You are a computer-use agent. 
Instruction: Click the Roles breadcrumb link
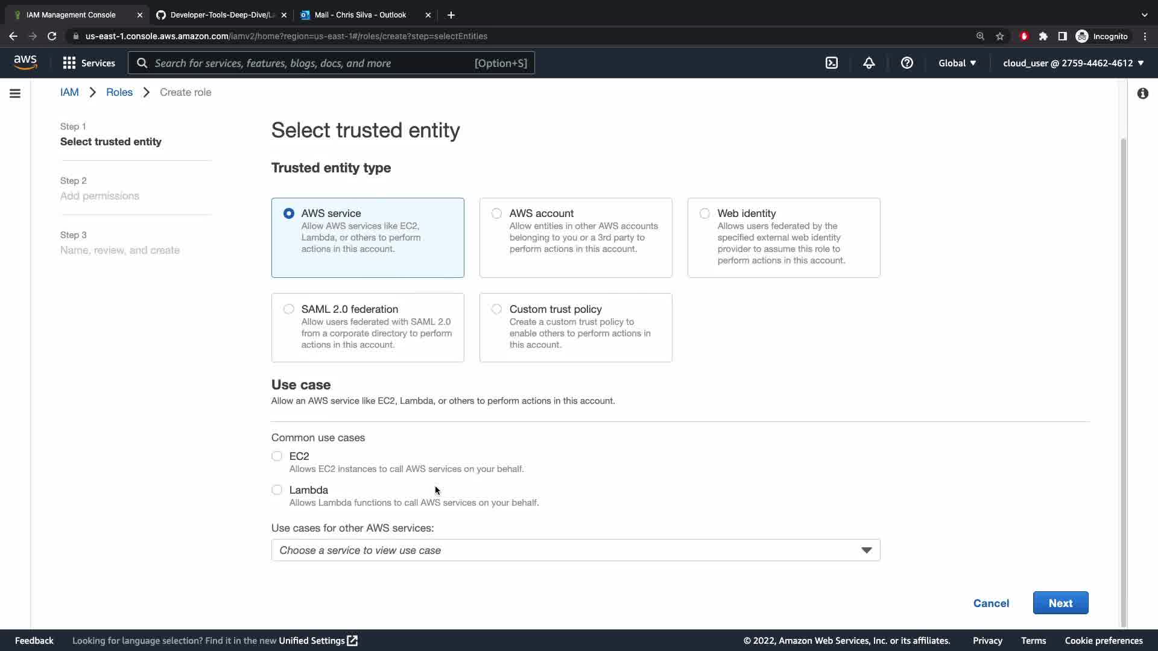tap(119, 92)
